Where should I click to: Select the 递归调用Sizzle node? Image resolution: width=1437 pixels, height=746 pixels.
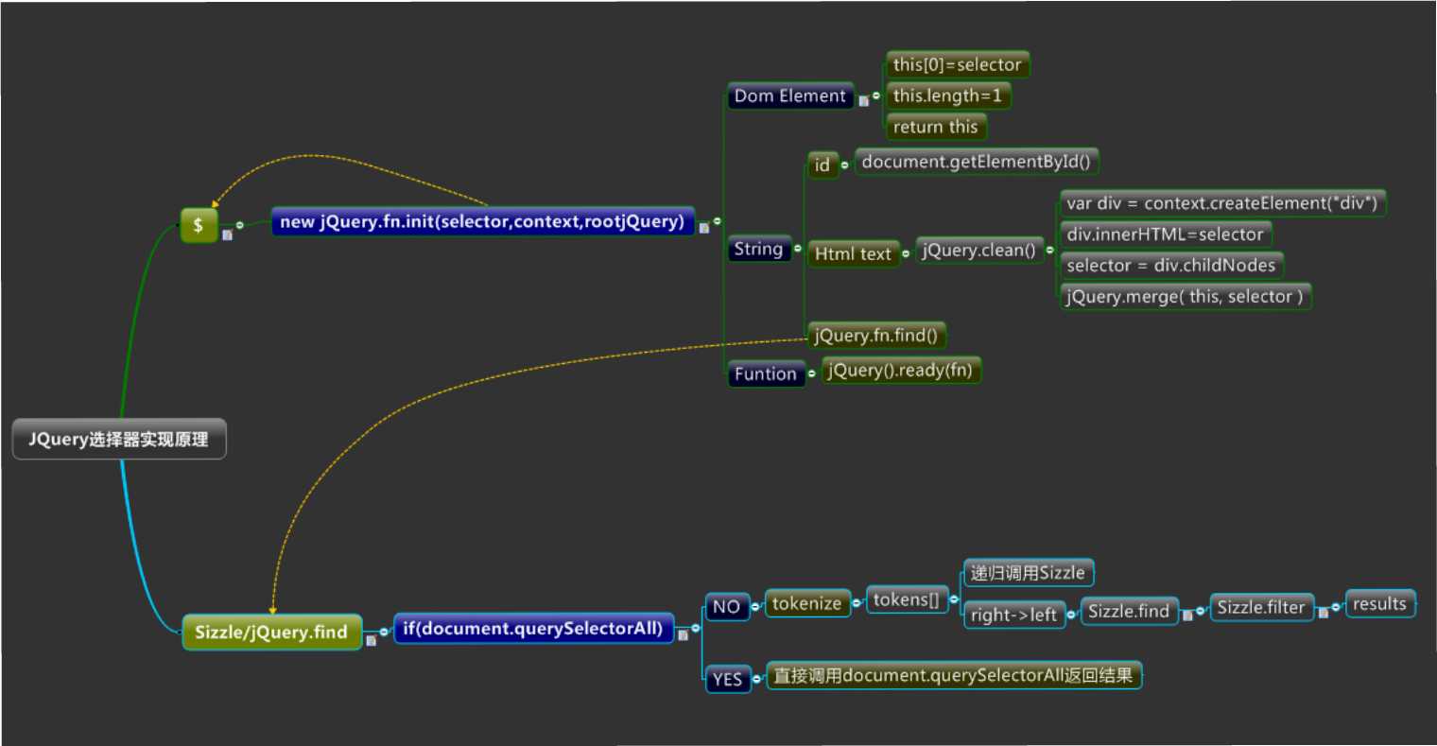pyautogui.click(x=1029, y=572)
